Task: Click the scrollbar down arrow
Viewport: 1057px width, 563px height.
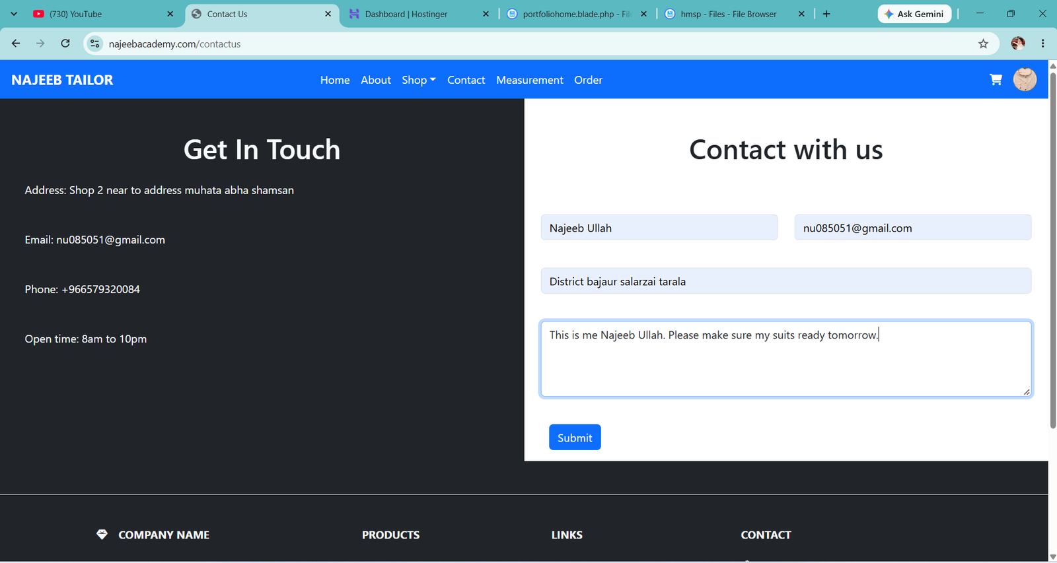Action: (x=1052, y=557)
